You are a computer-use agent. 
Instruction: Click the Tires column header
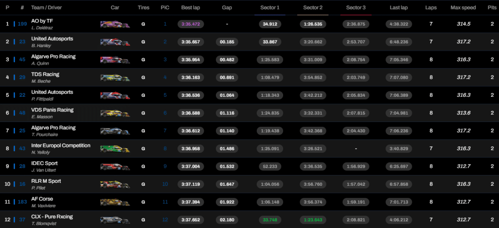pos(144,8)
